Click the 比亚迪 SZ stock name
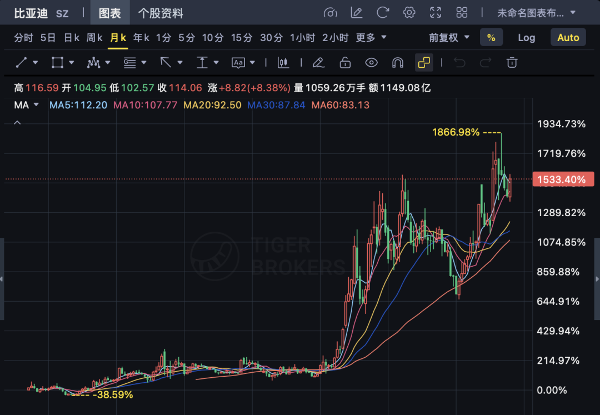This screenshot has width=600, height=415. point(41,13)
